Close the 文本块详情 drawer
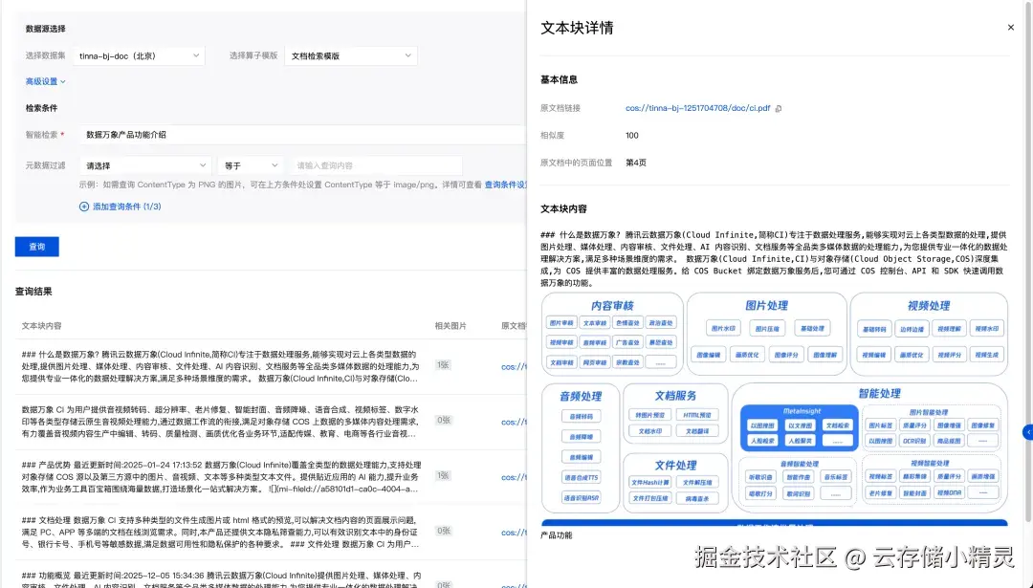 1011,28
